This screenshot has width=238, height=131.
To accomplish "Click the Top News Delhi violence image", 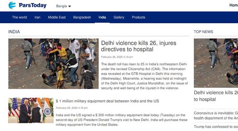I will [x=216, y=63].
